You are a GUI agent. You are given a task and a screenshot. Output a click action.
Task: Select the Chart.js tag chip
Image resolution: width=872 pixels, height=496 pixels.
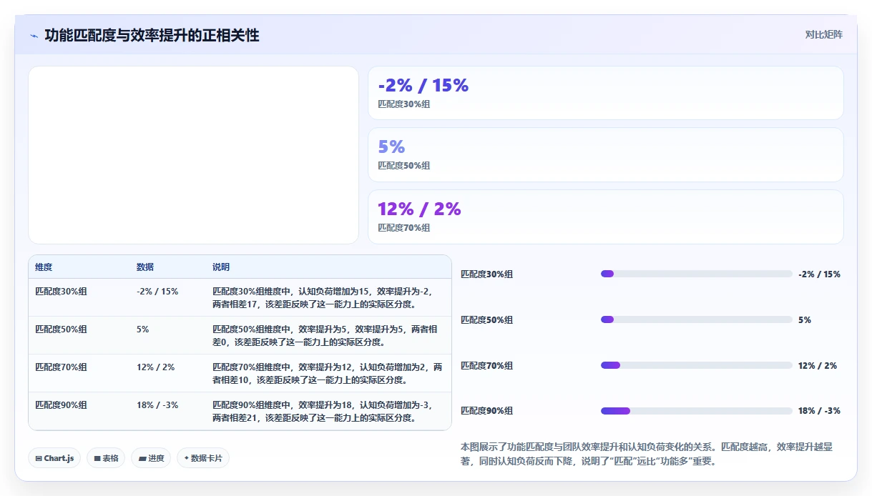coord(54,458)
